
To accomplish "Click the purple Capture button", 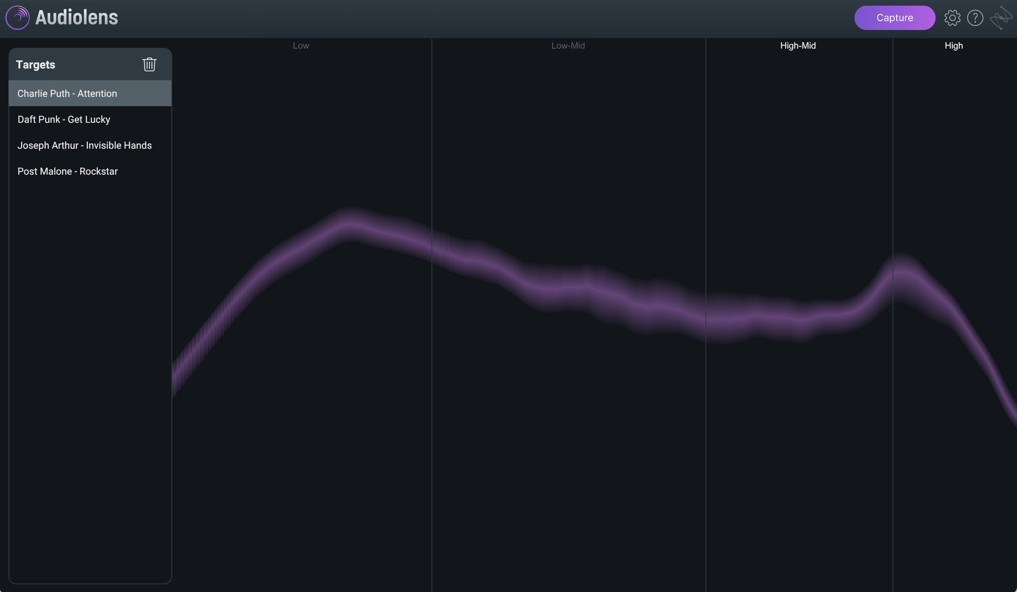I will tap(895, 18).
